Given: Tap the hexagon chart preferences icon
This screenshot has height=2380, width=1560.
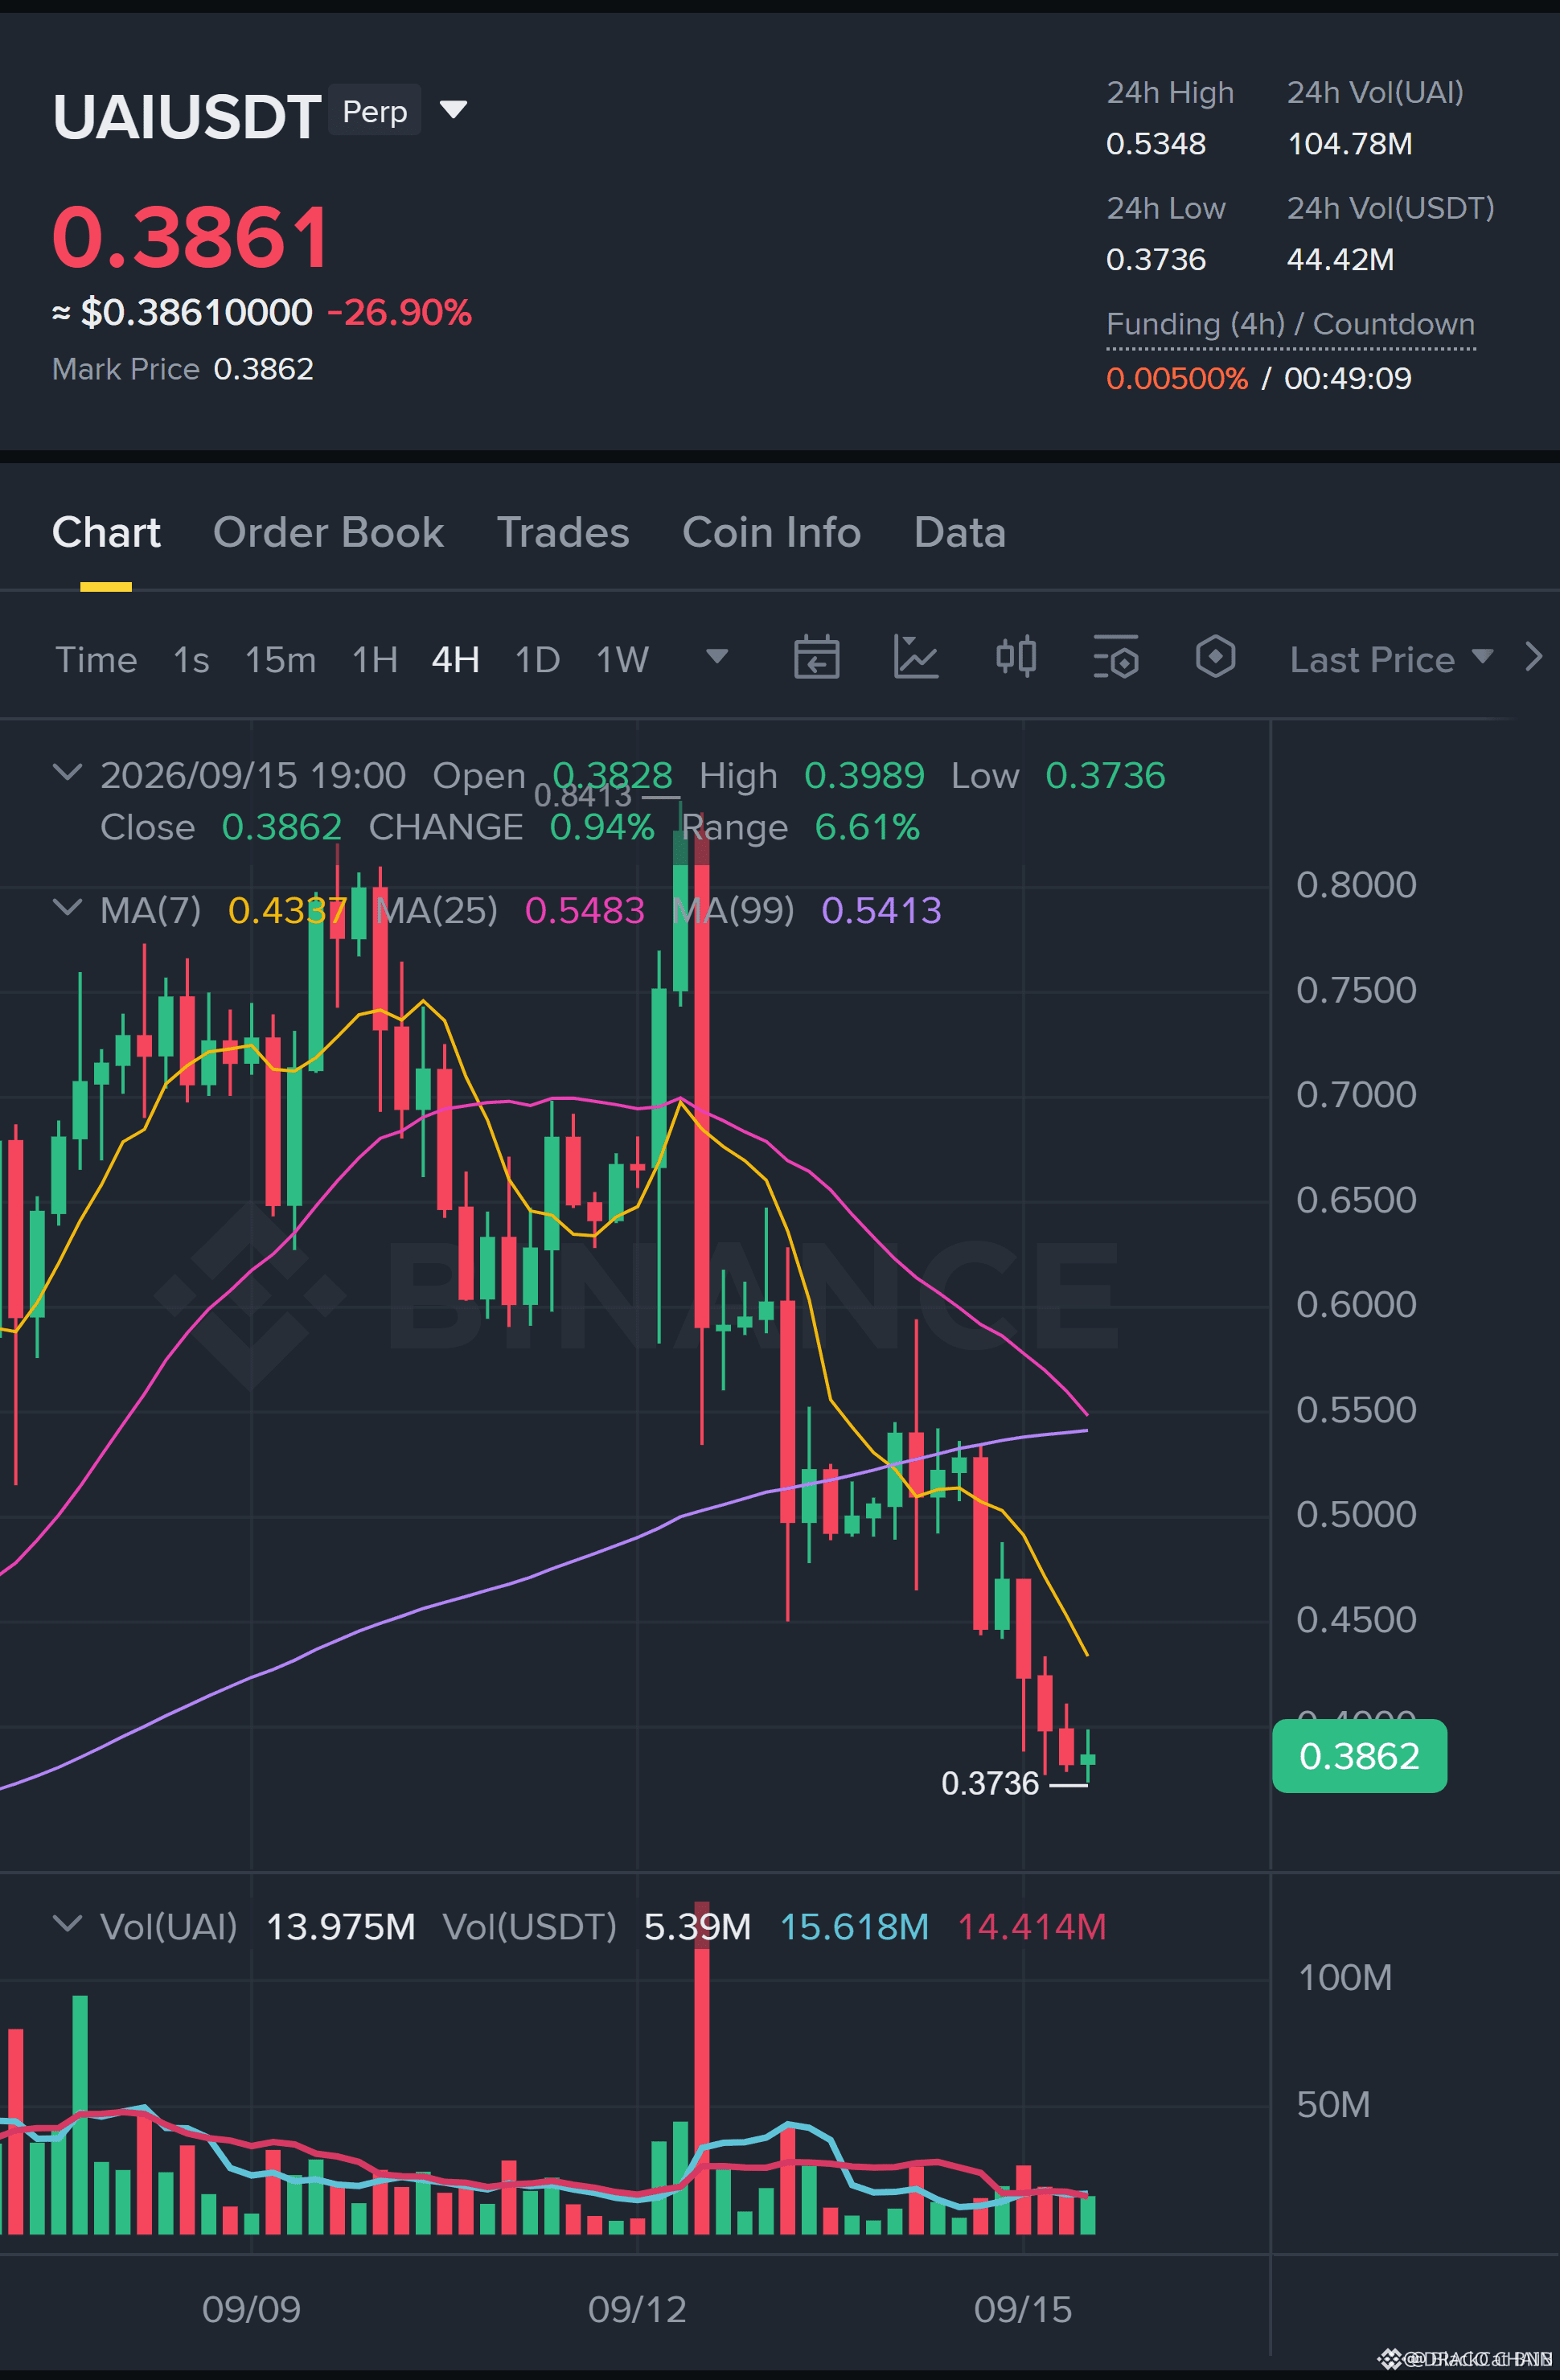Looking at the screenshot, I should coord(1215,658).
